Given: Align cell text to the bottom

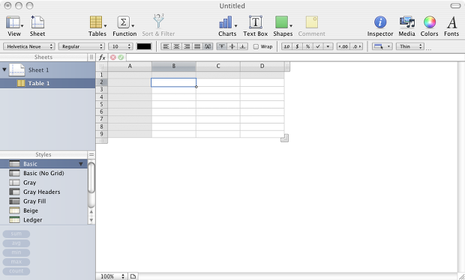Looking at the screenshot, I should (x=242, y=46).
